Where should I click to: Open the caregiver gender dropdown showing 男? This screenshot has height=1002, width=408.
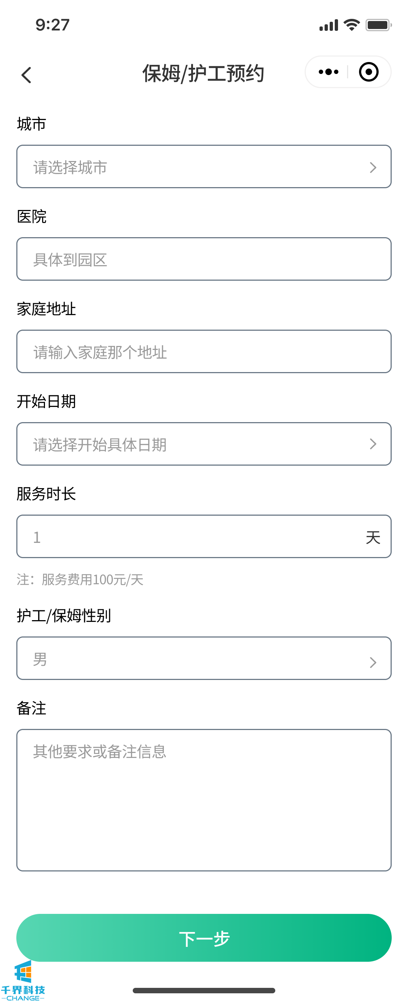(194, 658)
